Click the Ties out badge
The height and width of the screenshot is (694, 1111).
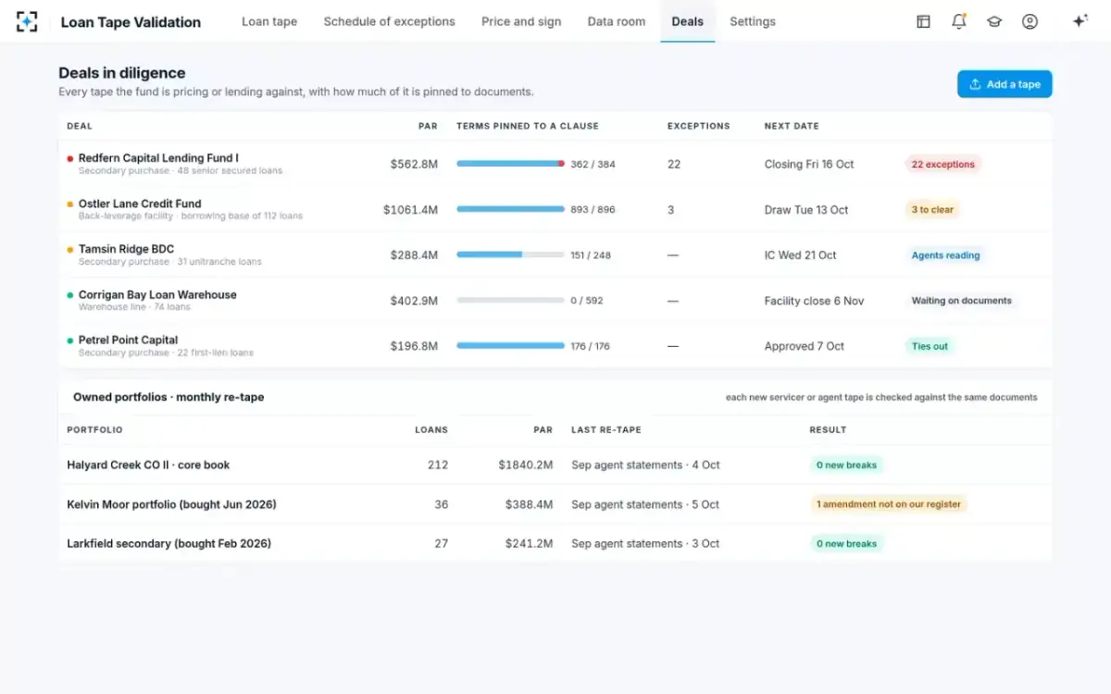[x=930, y=346]
